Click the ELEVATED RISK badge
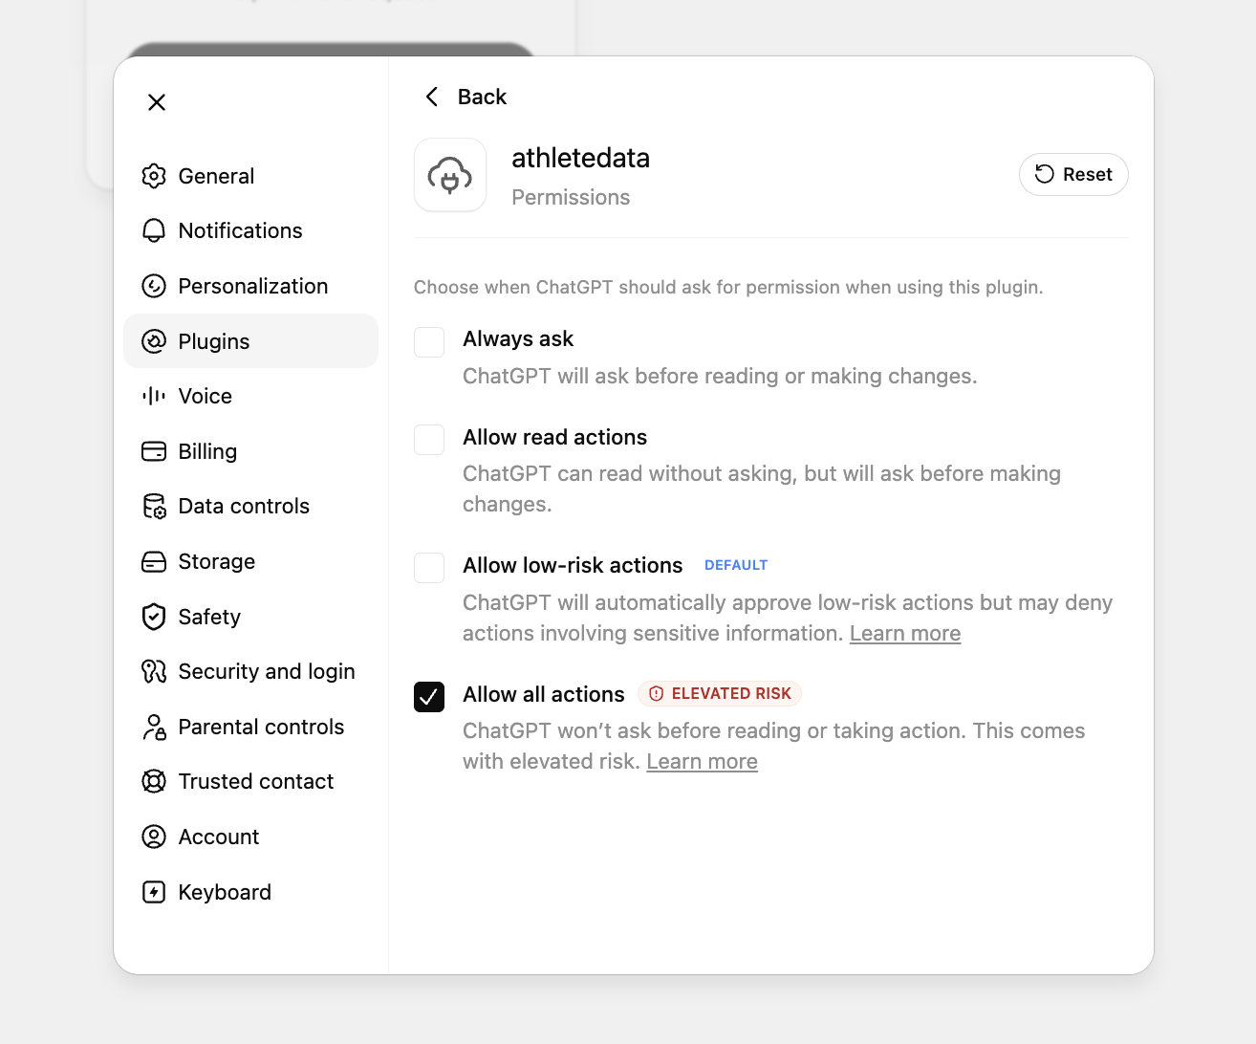This screenshot has width=1256, height=1044. tap(720, 693)
